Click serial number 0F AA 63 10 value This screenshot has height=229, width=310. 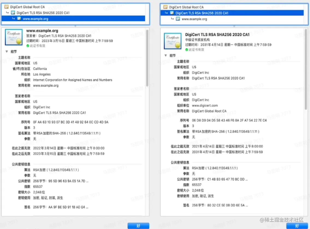click(x=71, y=122)
